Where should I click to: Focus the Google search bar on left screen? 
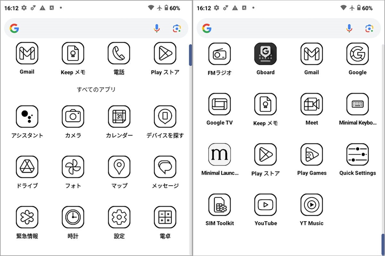click(96, 28)
